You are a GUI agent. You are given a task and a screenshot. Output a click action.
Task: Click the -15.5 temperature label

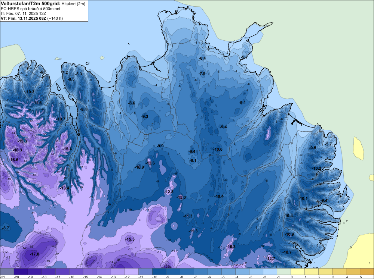(x=130, y=239)
